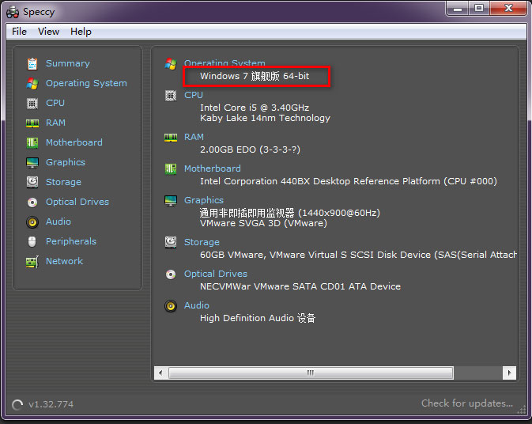Select Audio in the left sidebar
This screenshot has height=424, width=532.
pos(58,221)
